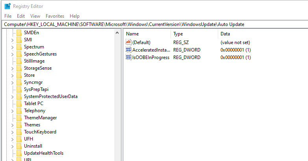Select the StillImage key label
Image resolution: width=308 pixels, height=161 pixels.
pyautogui.click(x=34, y=61)
